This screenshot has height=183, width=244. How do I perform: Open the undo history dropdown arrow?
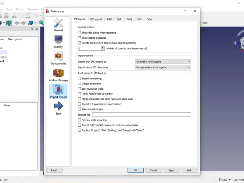41,16
